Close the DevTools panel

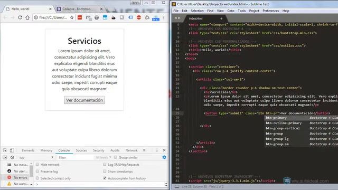coord(164,150)
